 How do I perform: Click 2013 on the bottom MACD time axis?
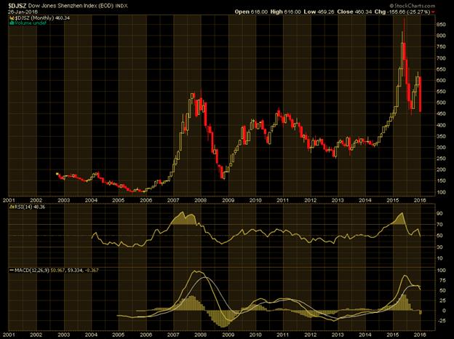pos(338,335)
